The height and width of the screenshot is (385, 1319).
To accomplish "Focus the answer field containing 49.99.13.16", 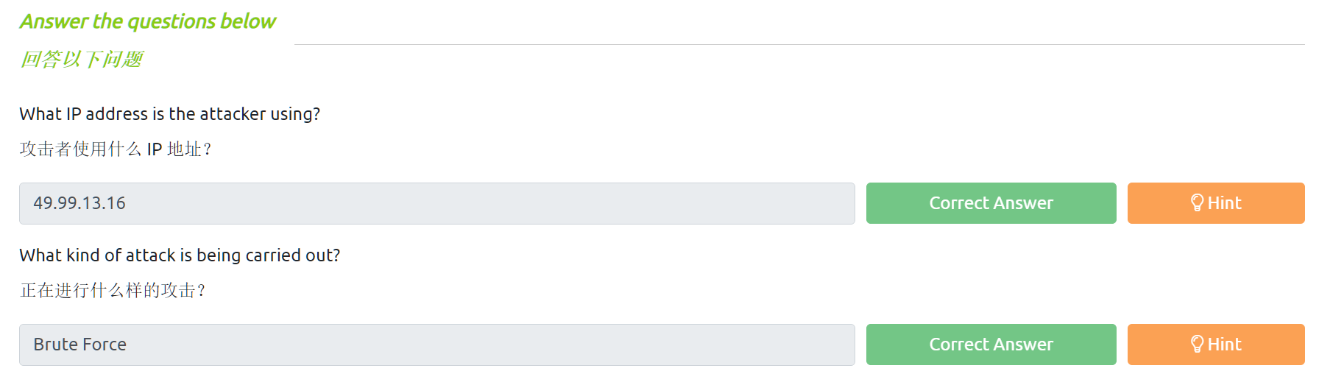I will pyautogui.click(x=436, y=203).
